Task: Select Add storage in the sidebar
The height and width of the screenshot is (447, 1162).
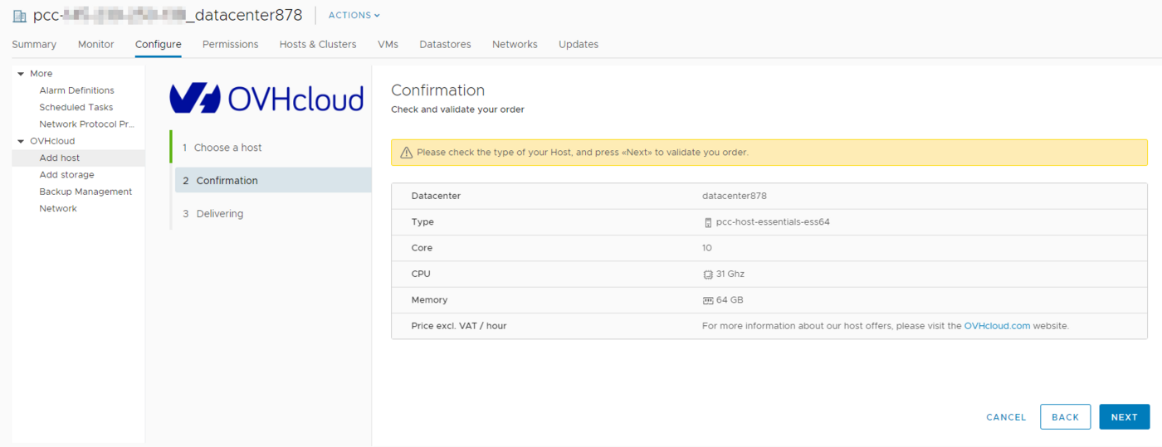Action: [66, 175]
